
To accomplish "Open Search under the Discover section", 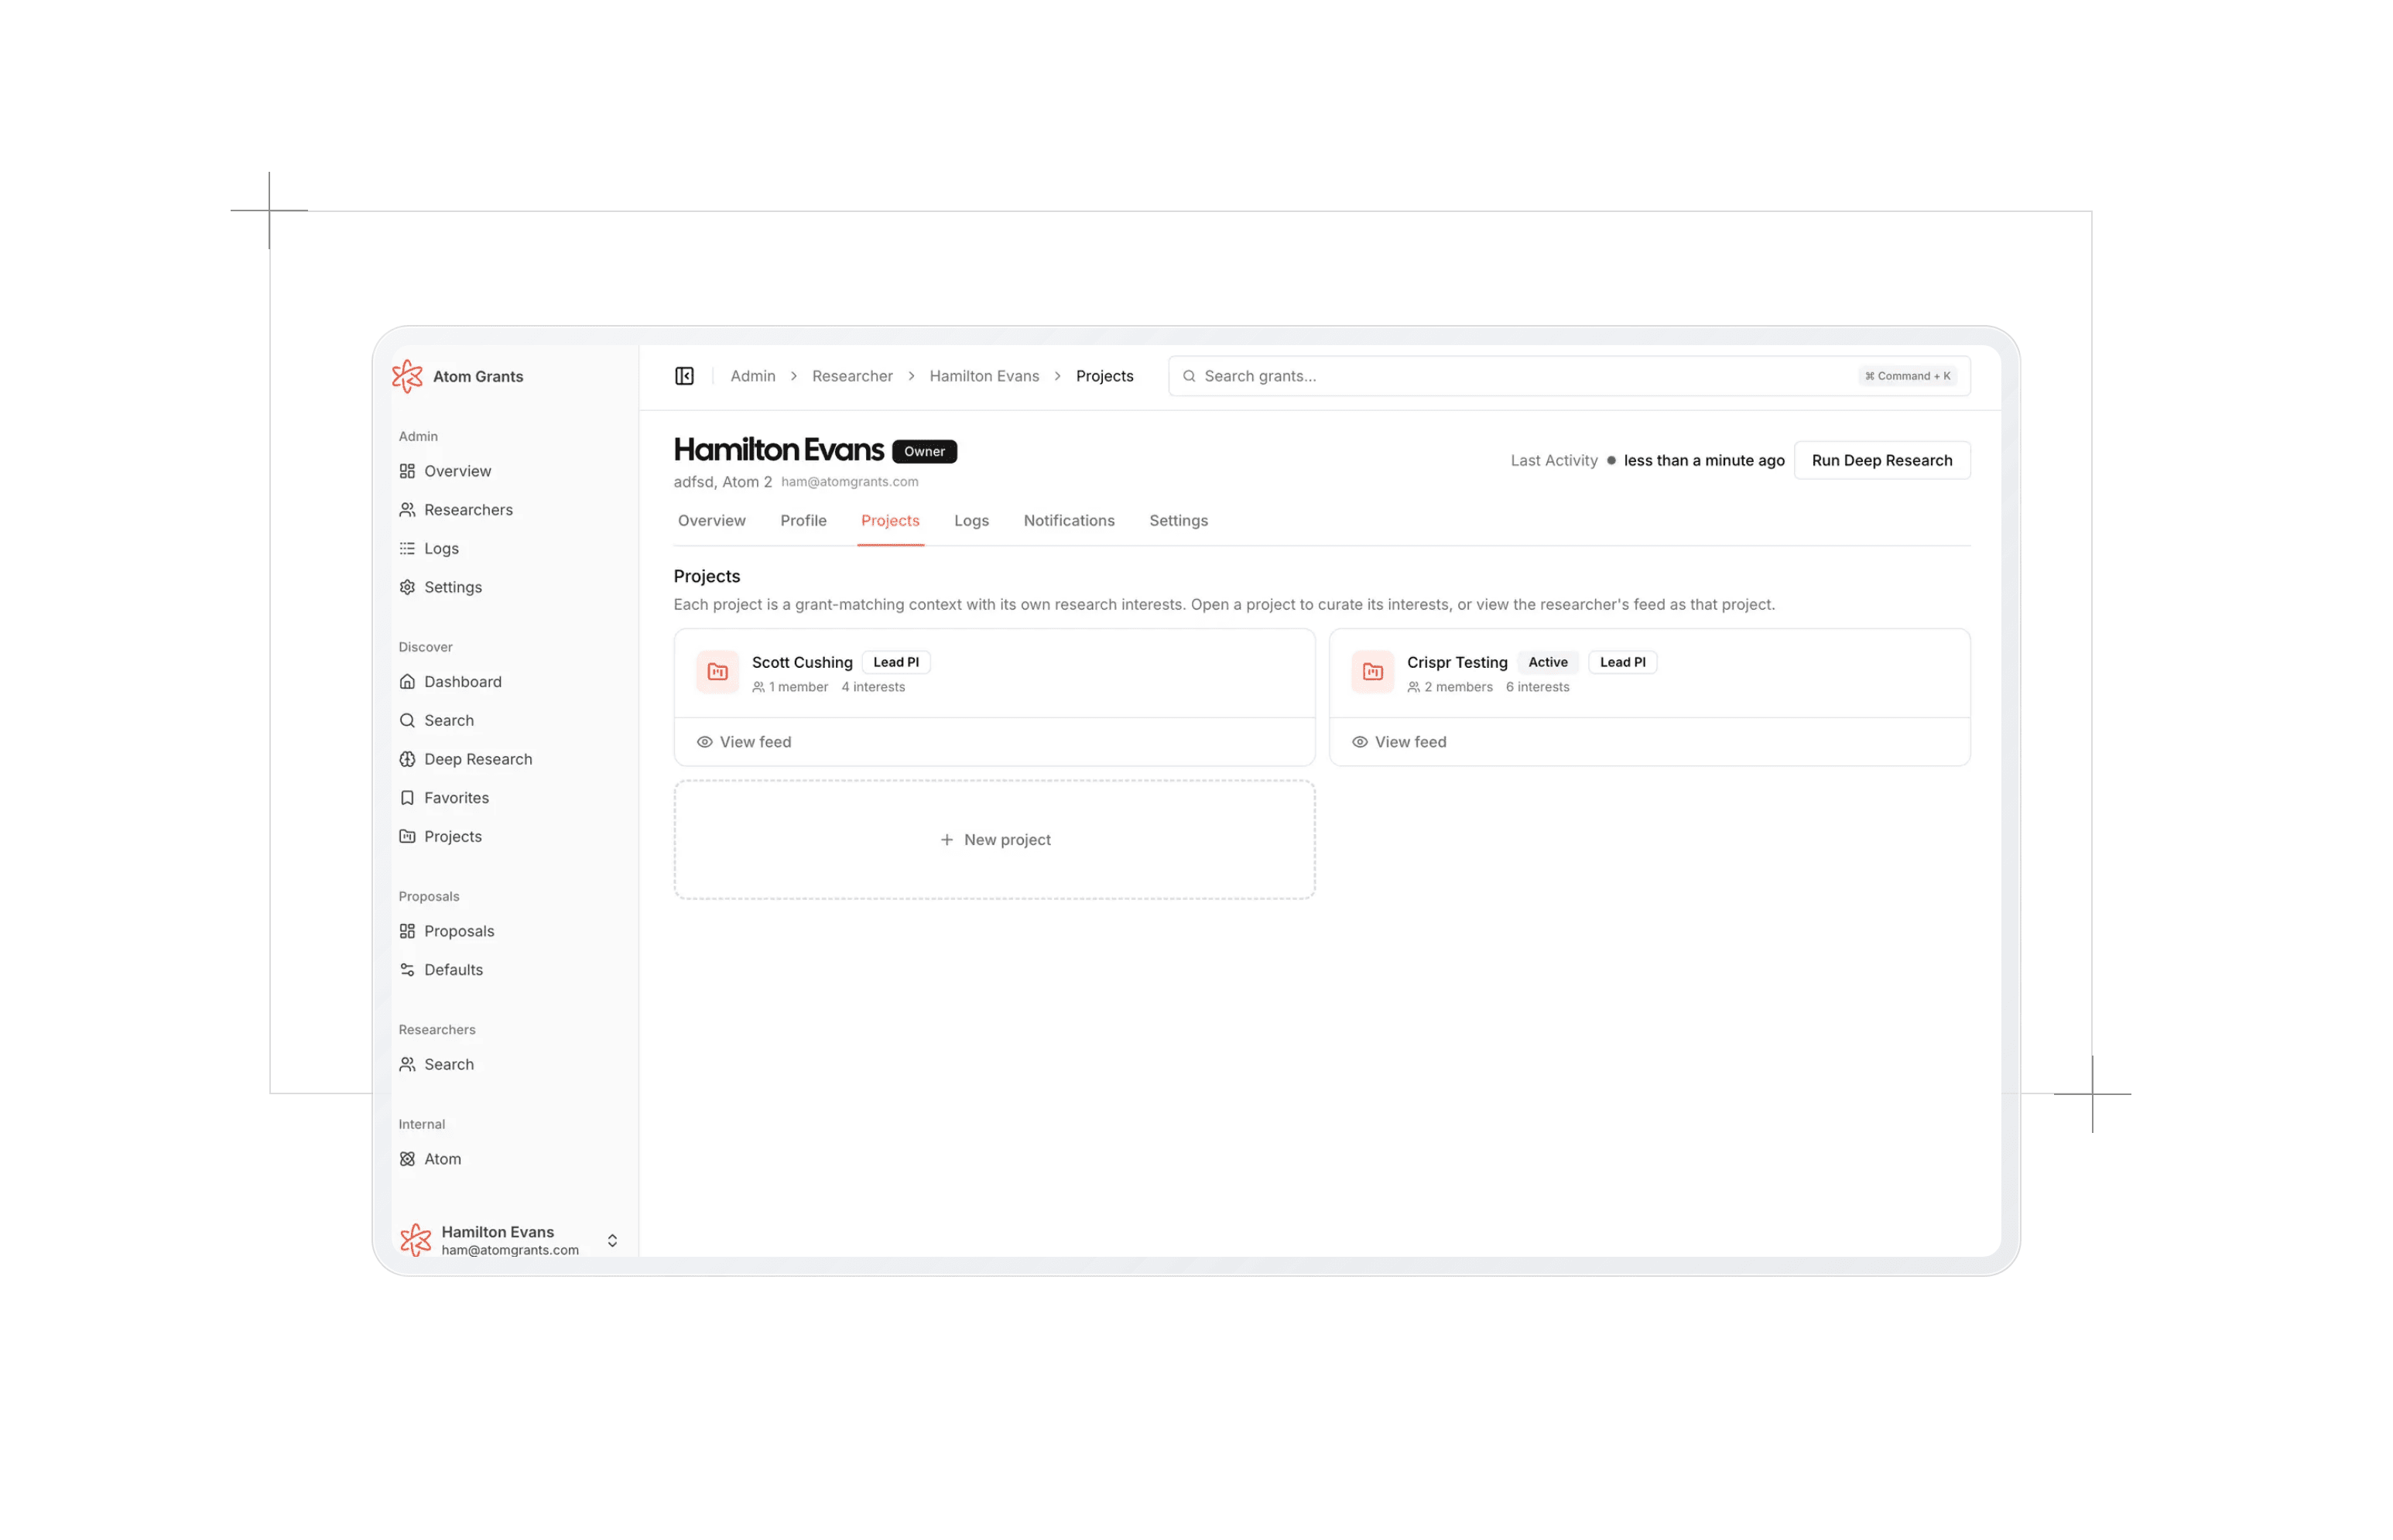I will 437,720.
